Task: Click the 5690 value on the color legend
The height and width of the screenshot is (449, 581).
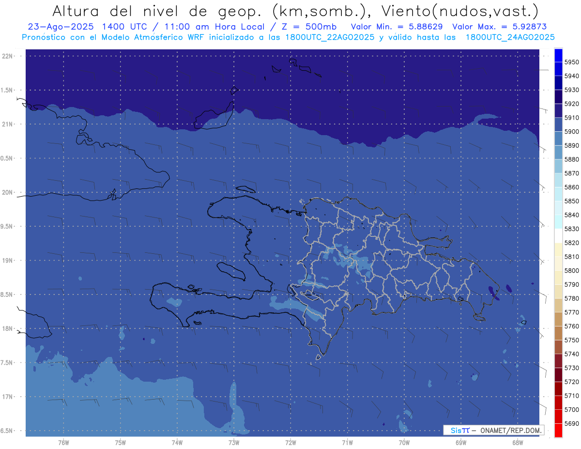Action: (x=571, y=424)
